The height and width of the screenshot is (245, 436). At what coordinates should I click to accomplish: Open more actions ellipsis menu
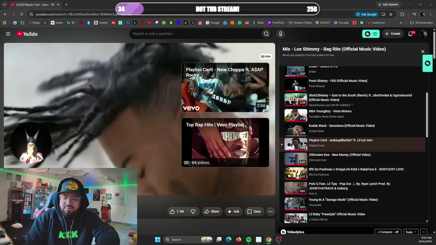coord(270,211)
